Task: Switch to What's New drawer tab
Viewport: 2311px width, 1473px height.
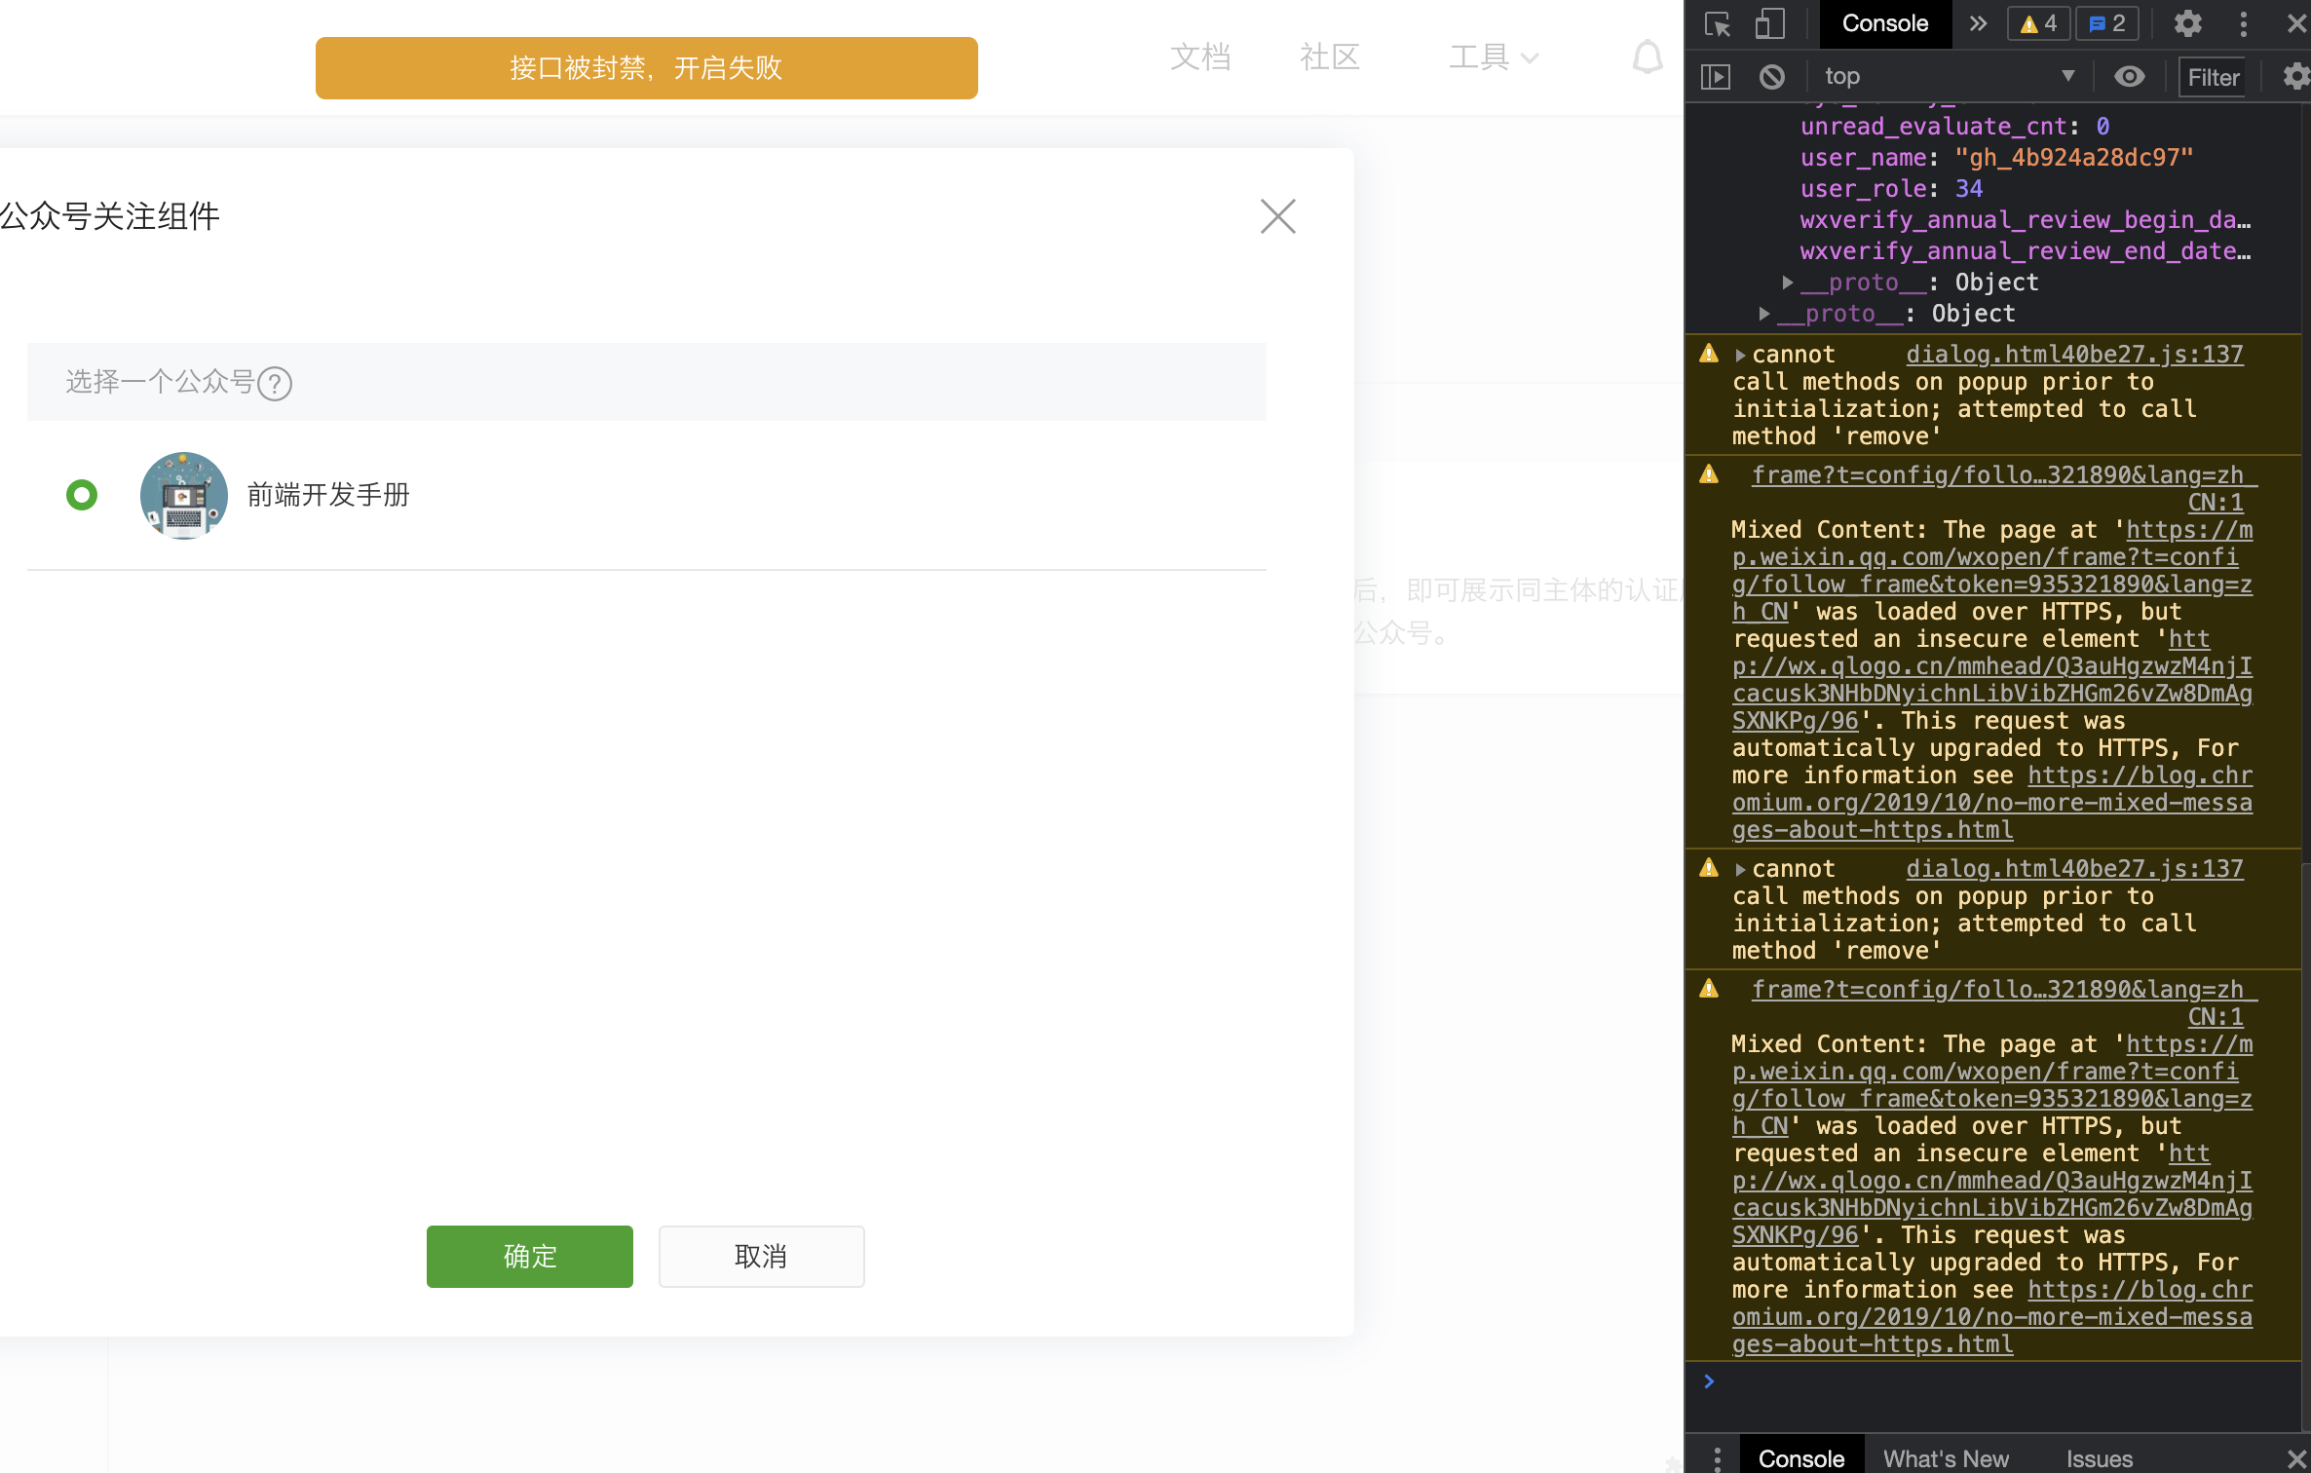Action: (1945, 1457)
